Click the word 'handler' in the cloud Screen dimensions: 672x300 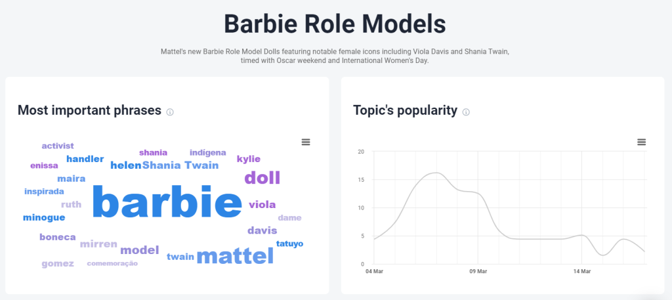coord(85,159)
